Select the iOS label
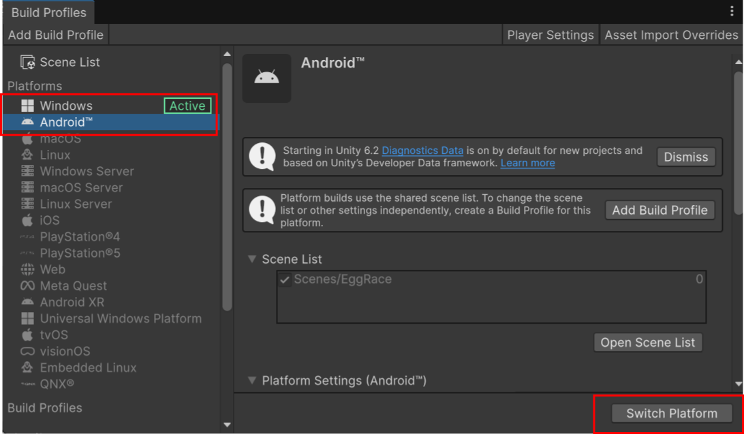This screenshot has width=744, height=434. pos(50,220)
